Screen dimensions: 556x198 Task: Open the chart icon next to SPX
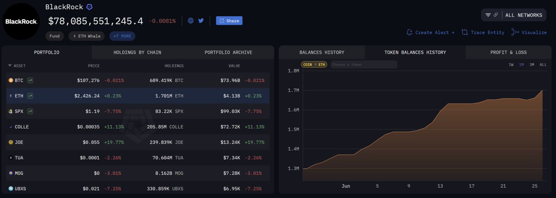[x=30, y=111]
